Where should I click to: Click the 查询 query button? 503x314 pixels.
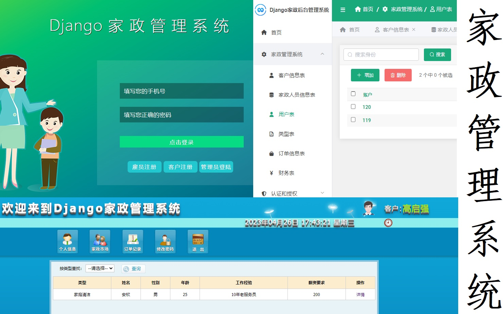[133, 269]
